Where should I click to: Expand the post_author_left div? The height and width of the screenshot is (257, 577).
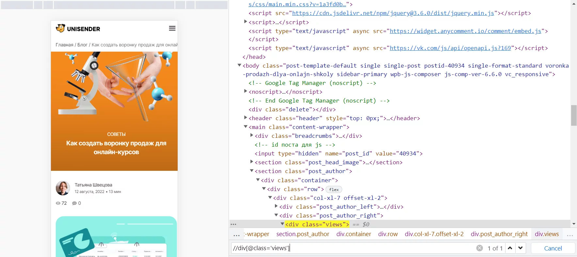pos(276,206)
